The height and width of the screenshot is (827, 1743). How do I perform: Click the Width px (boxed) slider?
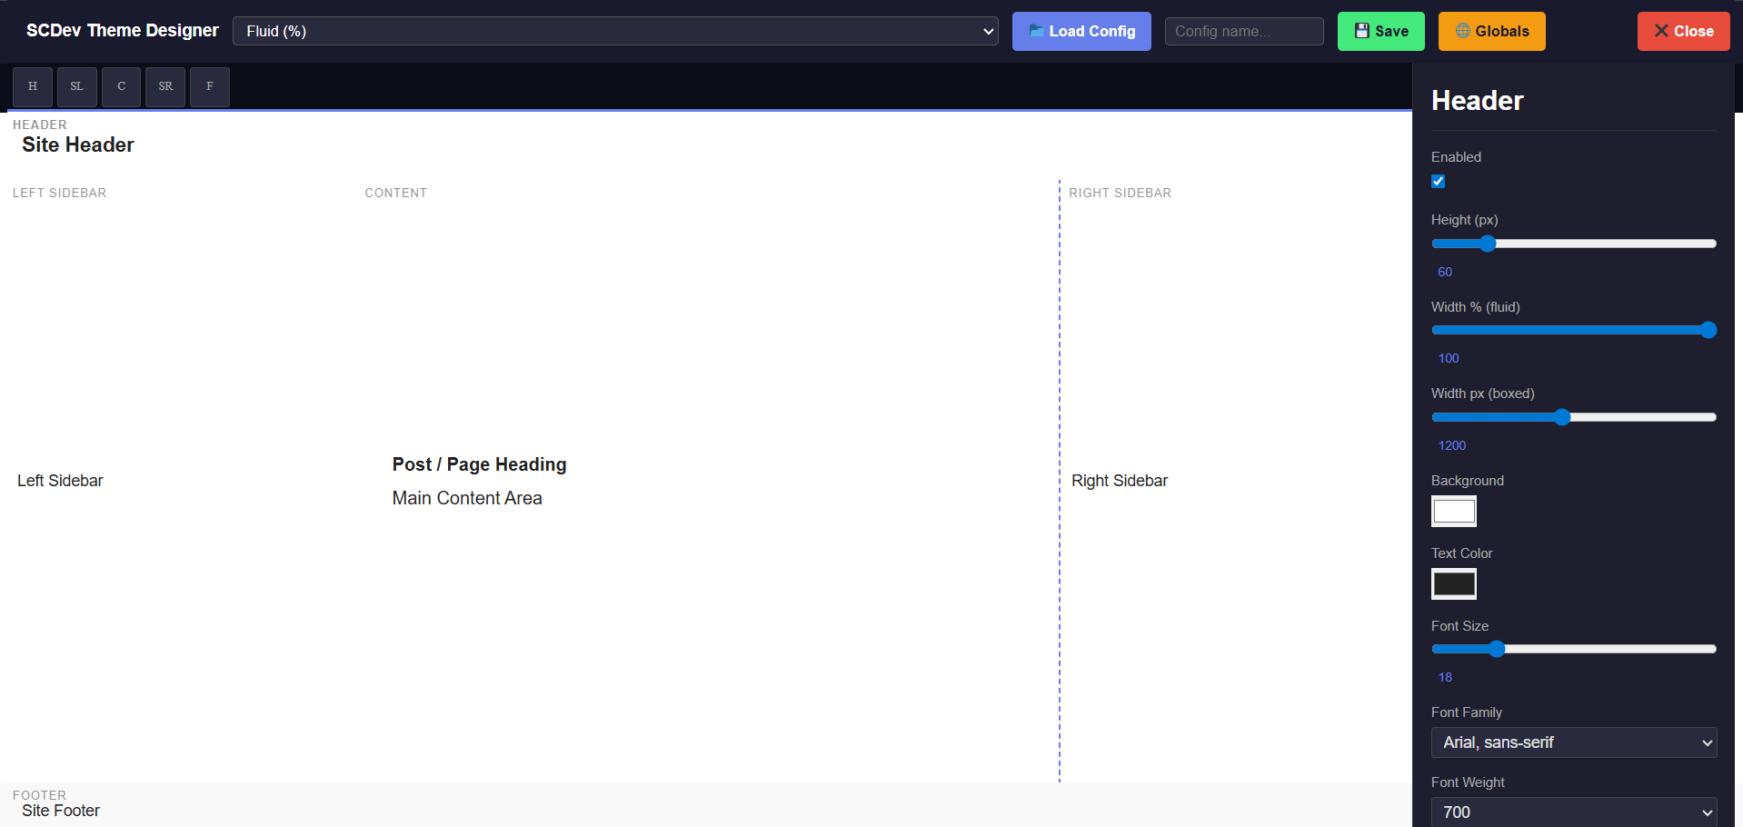coord(1573,417)
